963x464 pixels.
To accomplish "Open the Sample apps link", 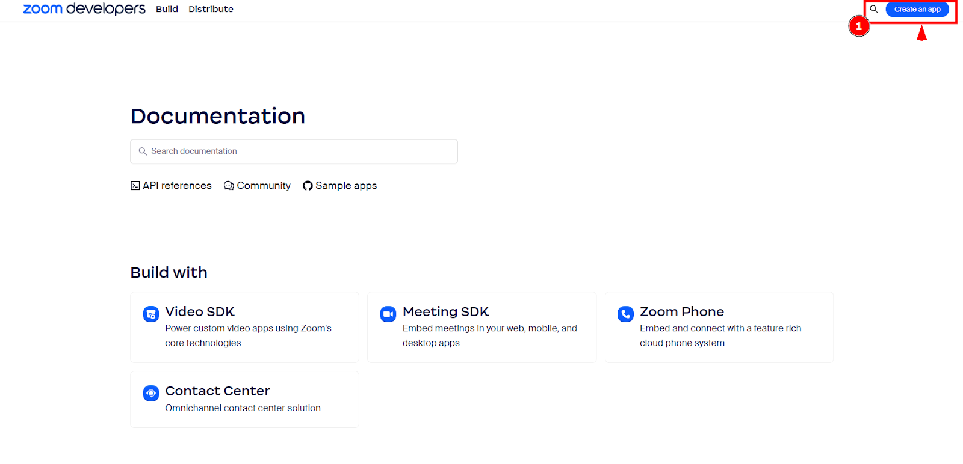I will pos(339,186).
